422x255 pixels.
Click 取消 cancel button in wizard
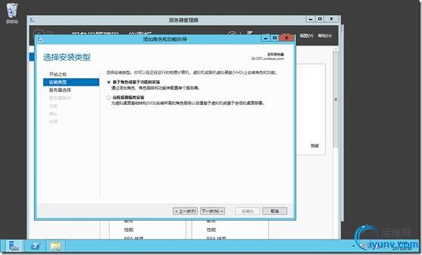pyautogui.click(x=275, y=211)
